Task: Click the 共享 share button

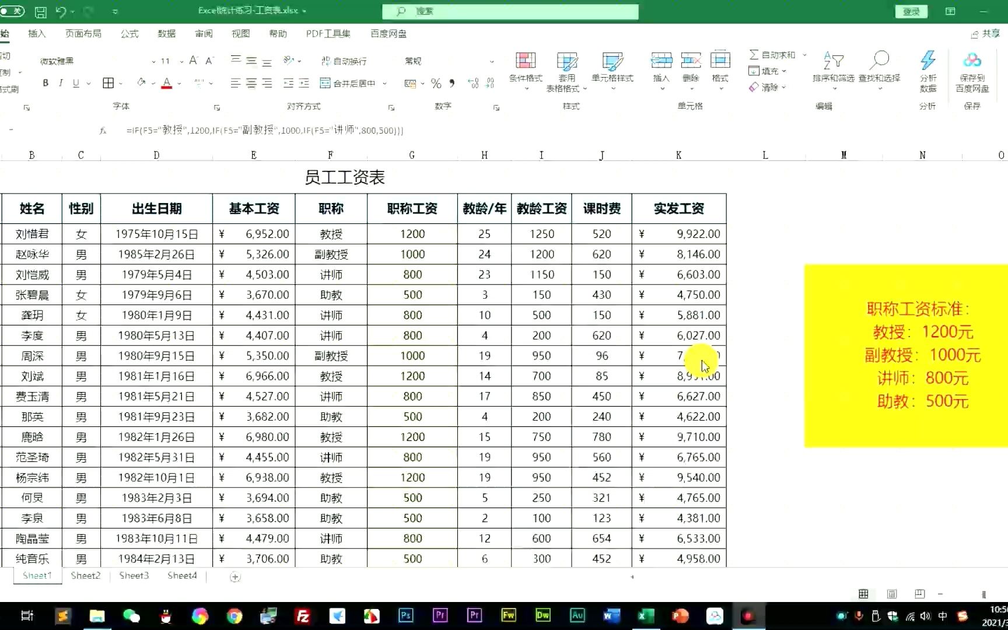Action: [985, 34]
